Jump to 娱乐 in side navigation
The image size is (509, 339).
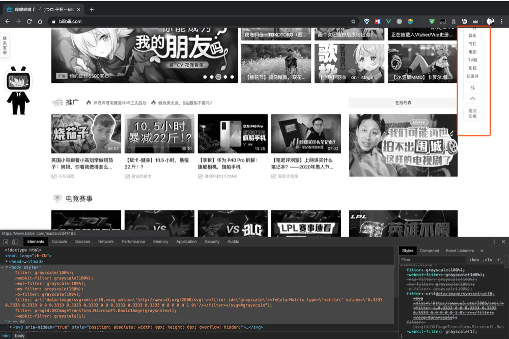[472, 36]
